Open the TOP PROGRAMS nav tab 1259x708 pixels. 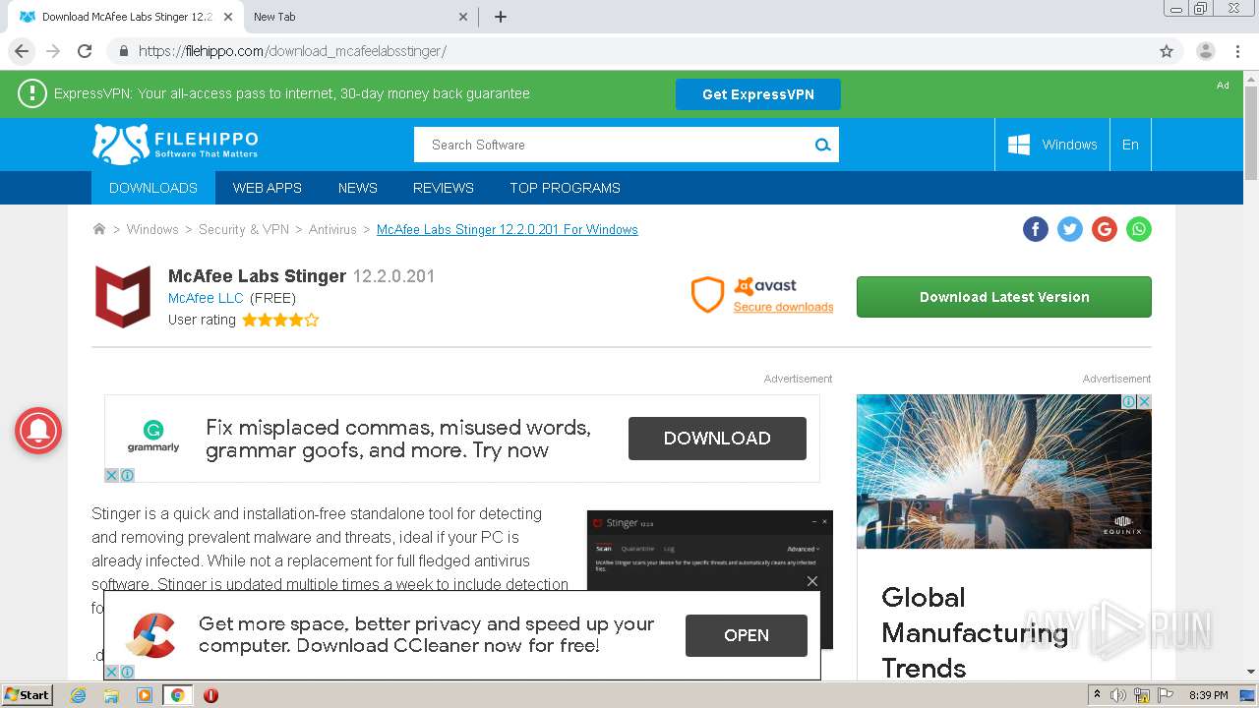click(x=565, y=188)
